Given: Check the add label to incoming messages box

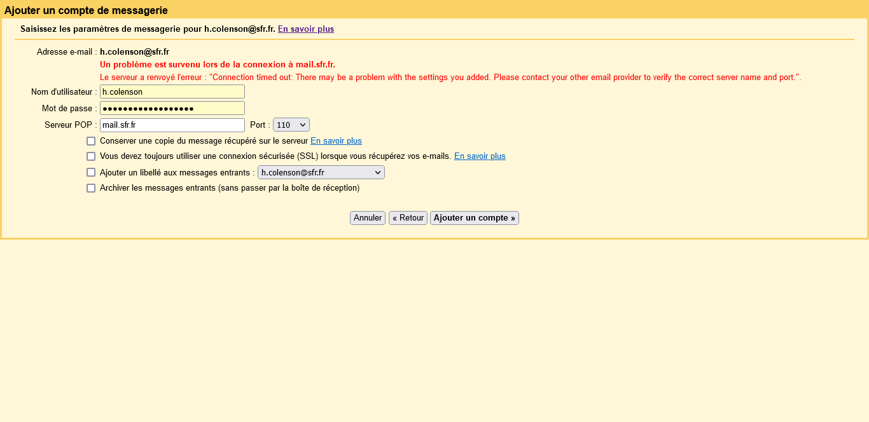Looking at the screenshot, I should pos(91,172).
